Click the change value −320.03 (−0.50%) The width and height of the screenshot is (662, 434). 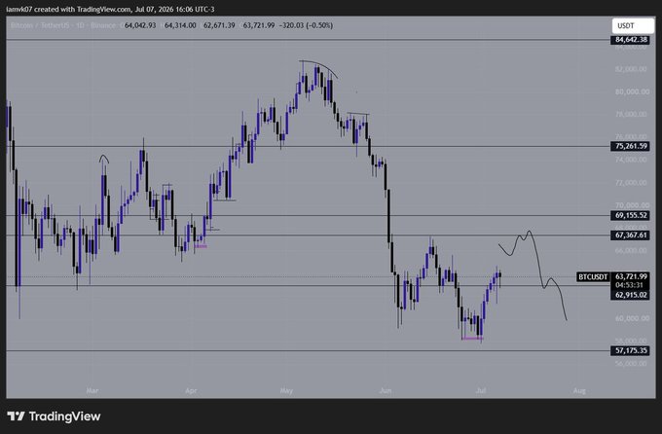(x=308, y=25)
